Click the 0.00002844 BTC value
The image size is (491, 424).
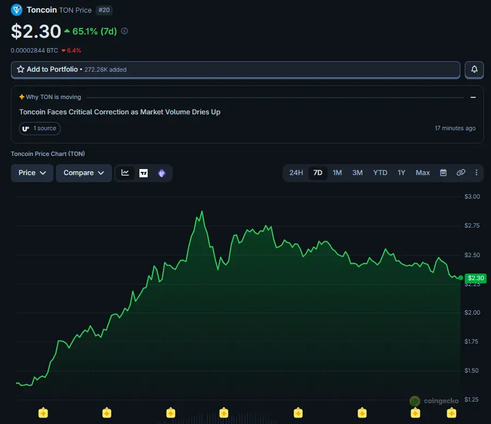(34, 50)
